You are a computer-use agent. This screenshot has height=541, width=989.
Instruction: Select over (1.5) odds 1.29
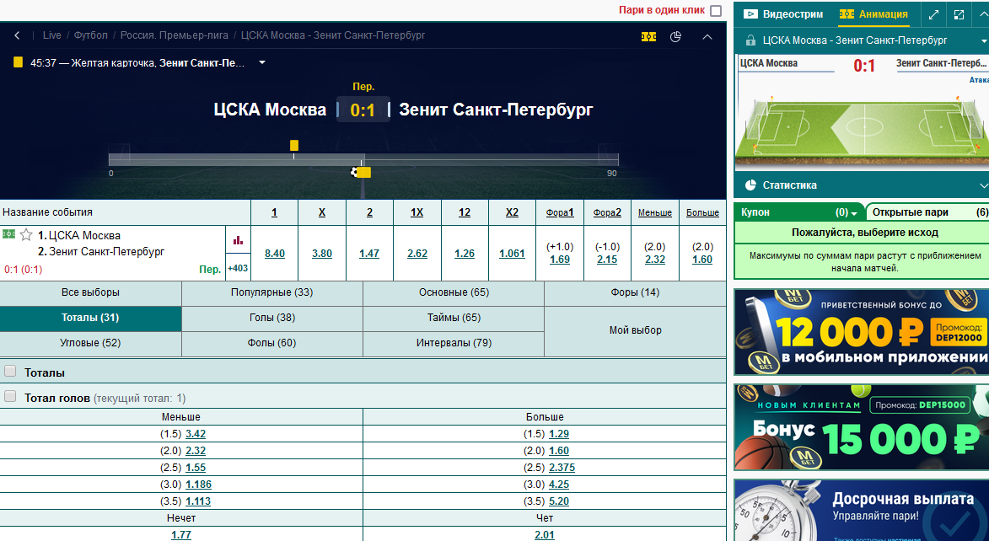tap(559, 435)
